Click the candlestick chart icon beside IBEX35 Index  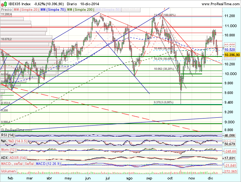pos(4,4)
